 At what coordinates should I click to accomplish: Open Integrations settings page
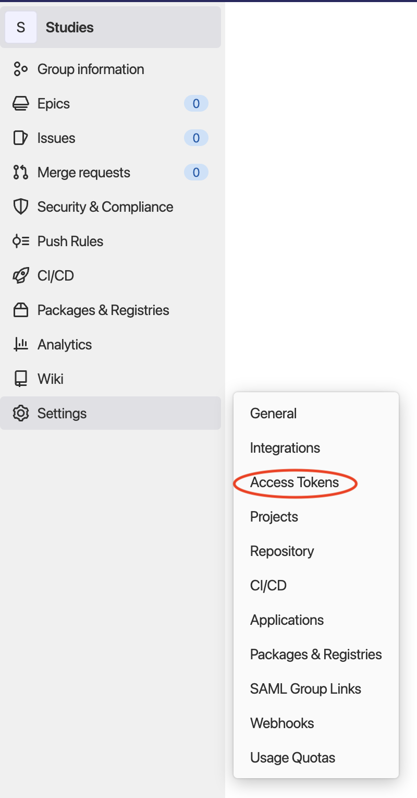tap(285, 448)
